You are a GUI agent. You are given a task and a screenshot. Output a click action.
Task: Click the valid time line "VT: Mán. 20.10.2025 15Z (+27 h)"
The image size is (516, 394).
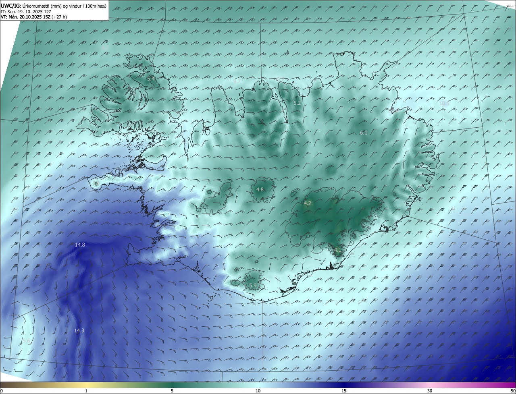(34, 17)
